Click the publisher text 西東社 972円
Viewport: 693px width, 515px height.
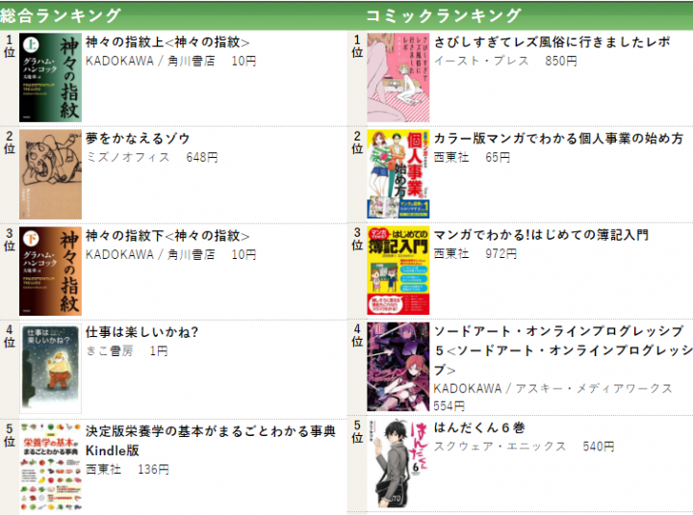pyautogui.click(x=475, y=254)
